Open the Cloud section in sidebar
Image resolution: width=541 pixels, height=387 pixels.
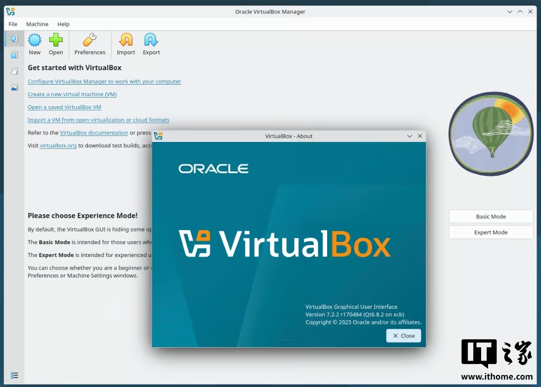[x=14, y=71]
